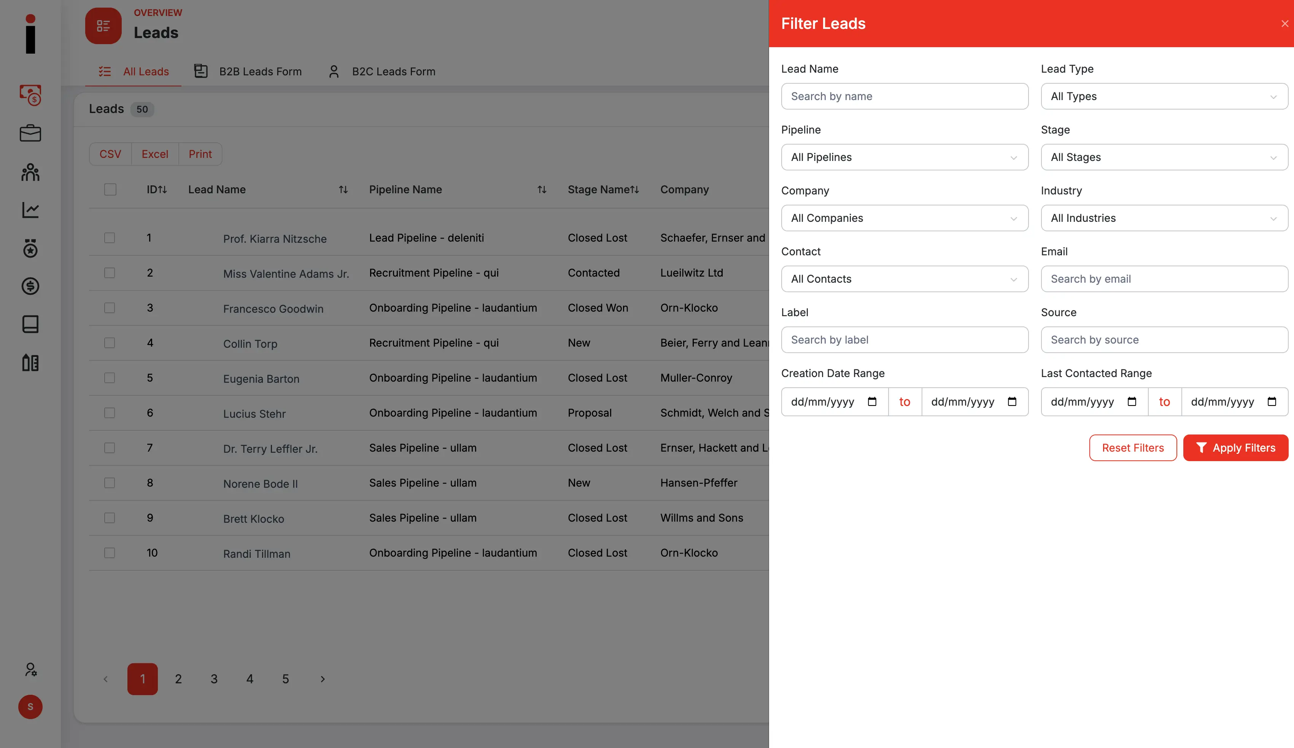The height and width of the screenshot is (748, 1294).
Task: Click the Print button
Action: click(x=200, y=154)
